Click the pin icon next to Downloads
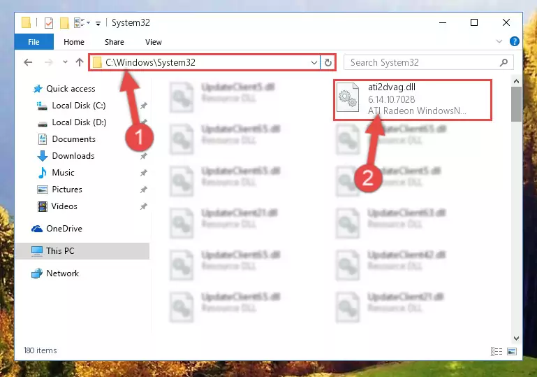The width and height of the screenshot is (537, 377). coord(143,156)
